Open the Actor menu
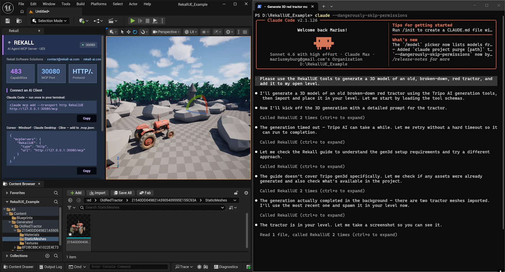505x272 pixels. tap(133, 4)
